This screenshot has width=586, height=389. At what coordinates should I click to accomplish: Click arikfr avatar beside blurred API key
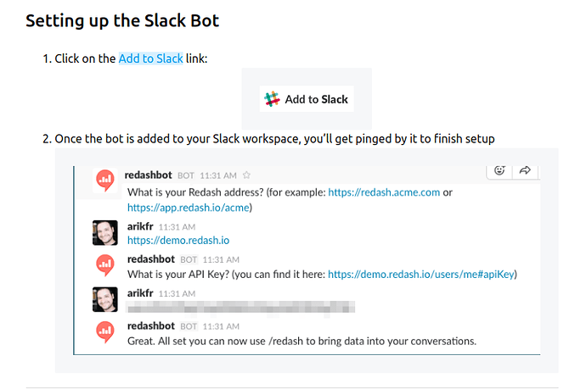coord(105,299)
